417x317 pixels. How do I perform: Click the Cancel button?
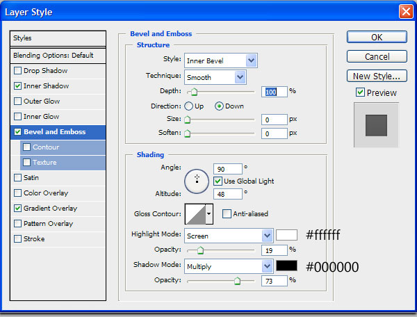[377, 56]
